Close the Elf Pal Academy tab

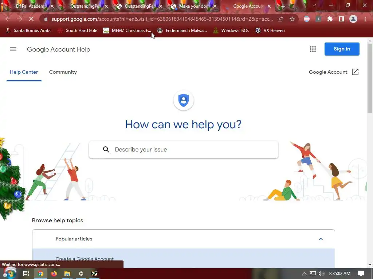tap(52, 6)
